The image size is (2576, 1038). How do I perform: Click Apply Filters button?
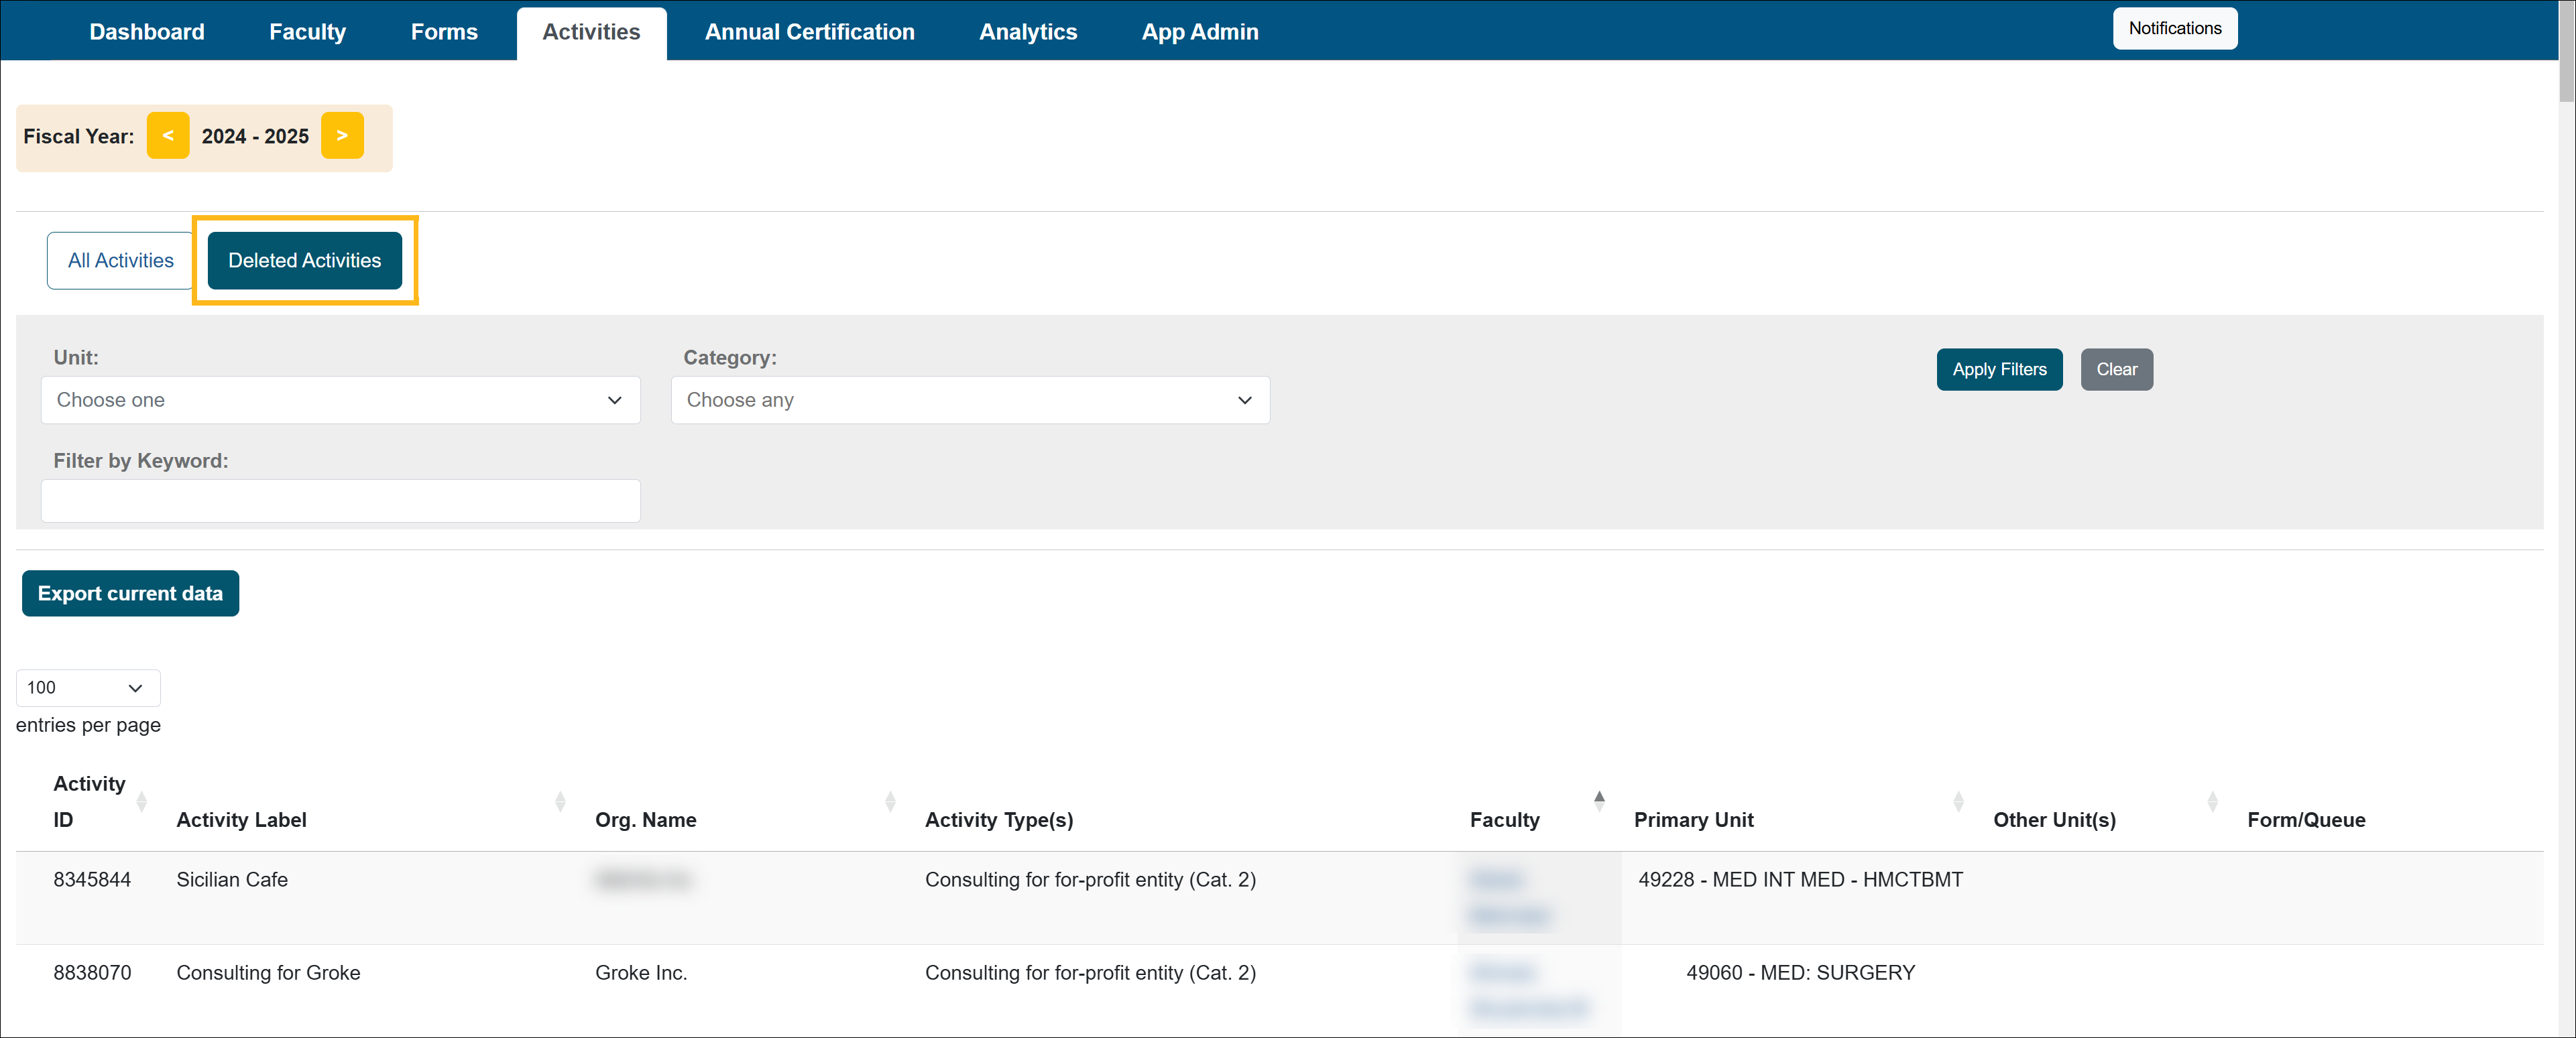click(1998, 370)
